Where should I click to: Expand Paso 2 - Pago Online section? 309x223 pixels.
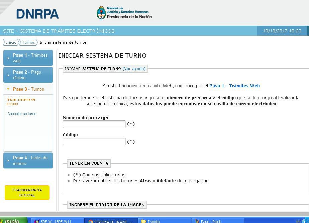28,75
